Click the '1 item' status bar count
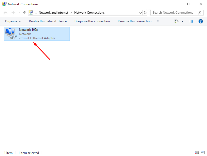The width and height of the screenshot is (207, 156). pos(8,153)
